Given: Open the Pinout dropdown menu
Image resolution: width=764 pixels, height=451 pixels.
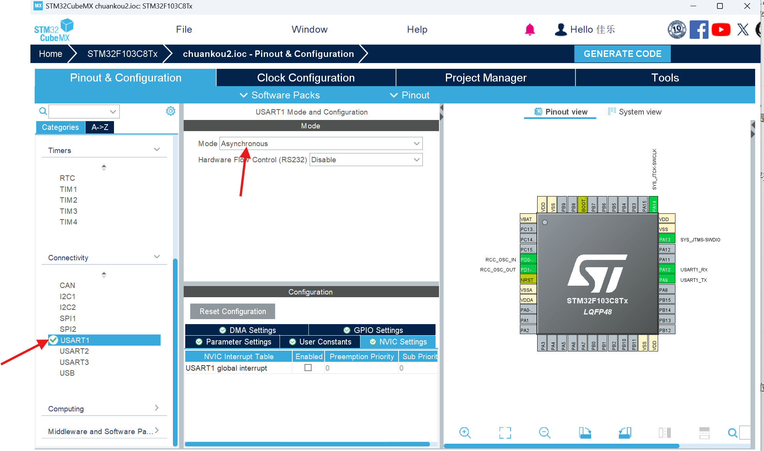Looking at the screenshot, I should 410,95.
